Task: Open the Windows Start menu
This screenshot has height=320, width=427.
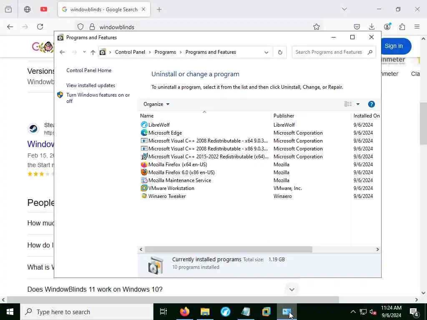Action: [x=10, y=312]
